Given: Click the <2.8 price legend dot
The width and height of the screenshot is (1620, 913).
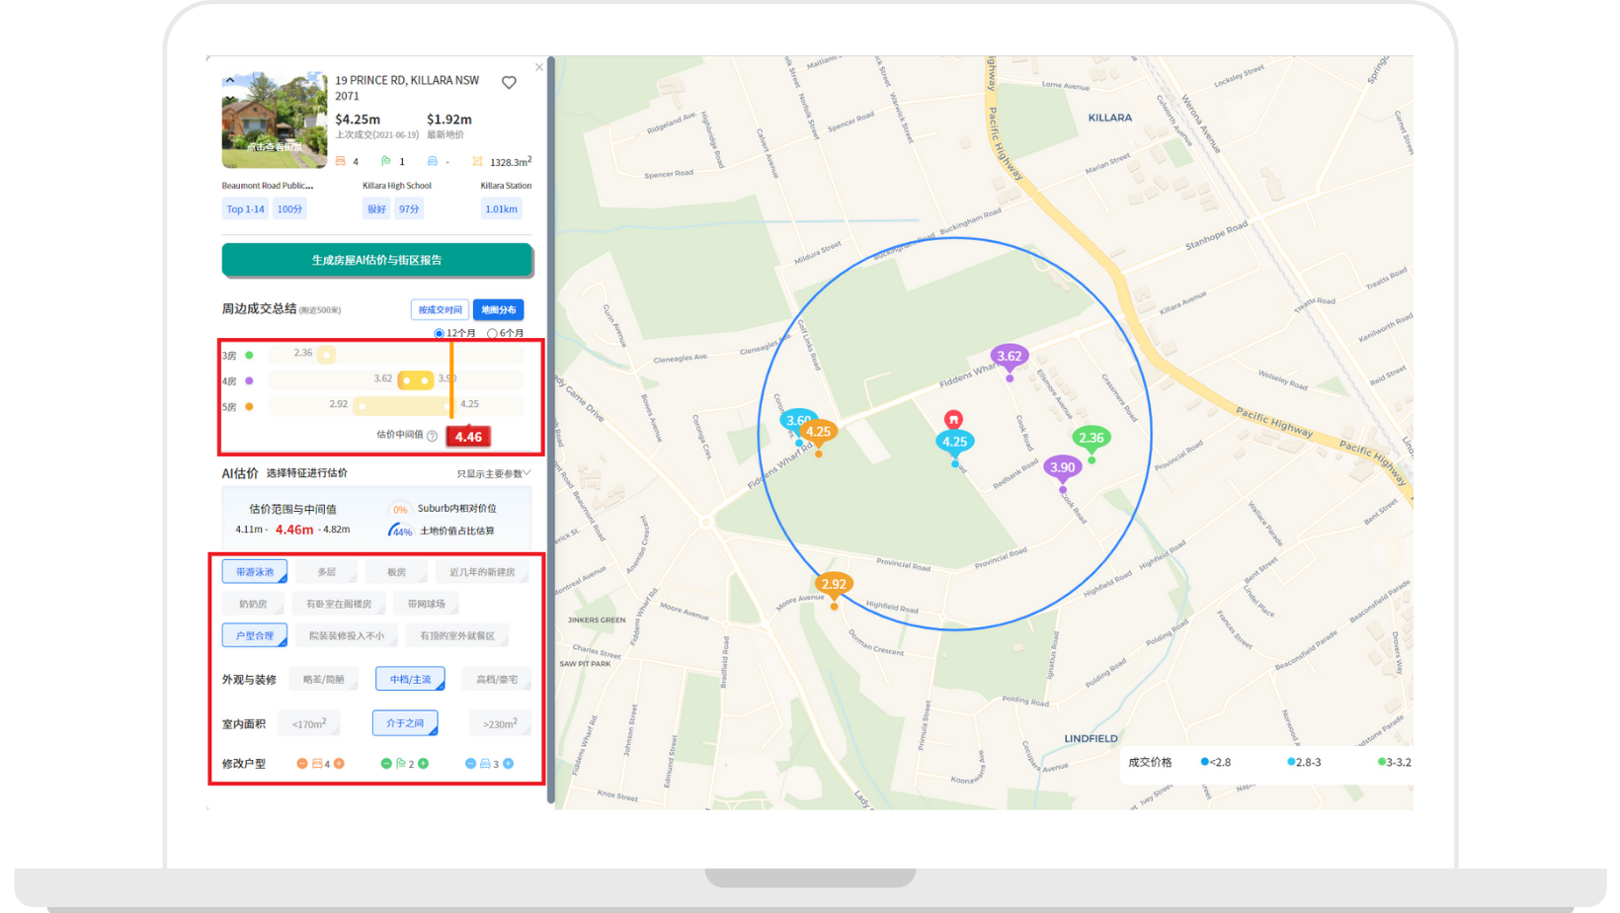Looking at the screenshot, I should 1204,762.
